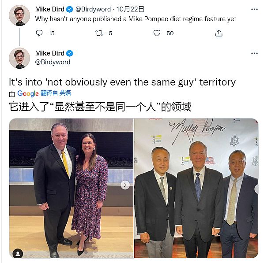Click the Google translation source link
This screenshot has height=263, width=264.
coord(28,93)
